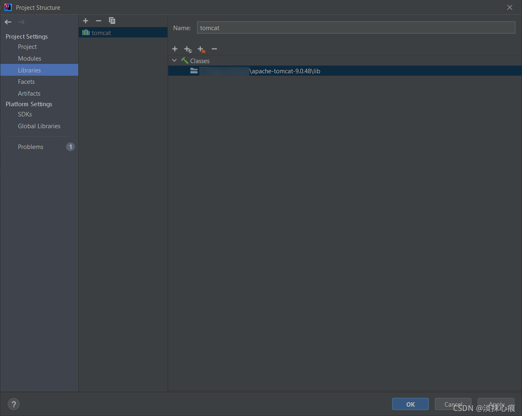Click the Cancel button
522x416 pixels.
[453, 404]
